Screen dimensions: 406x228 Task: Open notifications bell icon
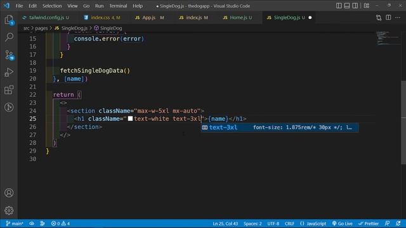[x=398, y=224]
